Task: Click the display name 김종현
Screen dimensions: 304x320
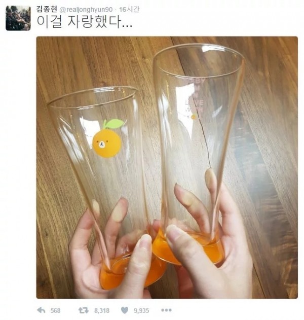Action: tap(47, 9)
